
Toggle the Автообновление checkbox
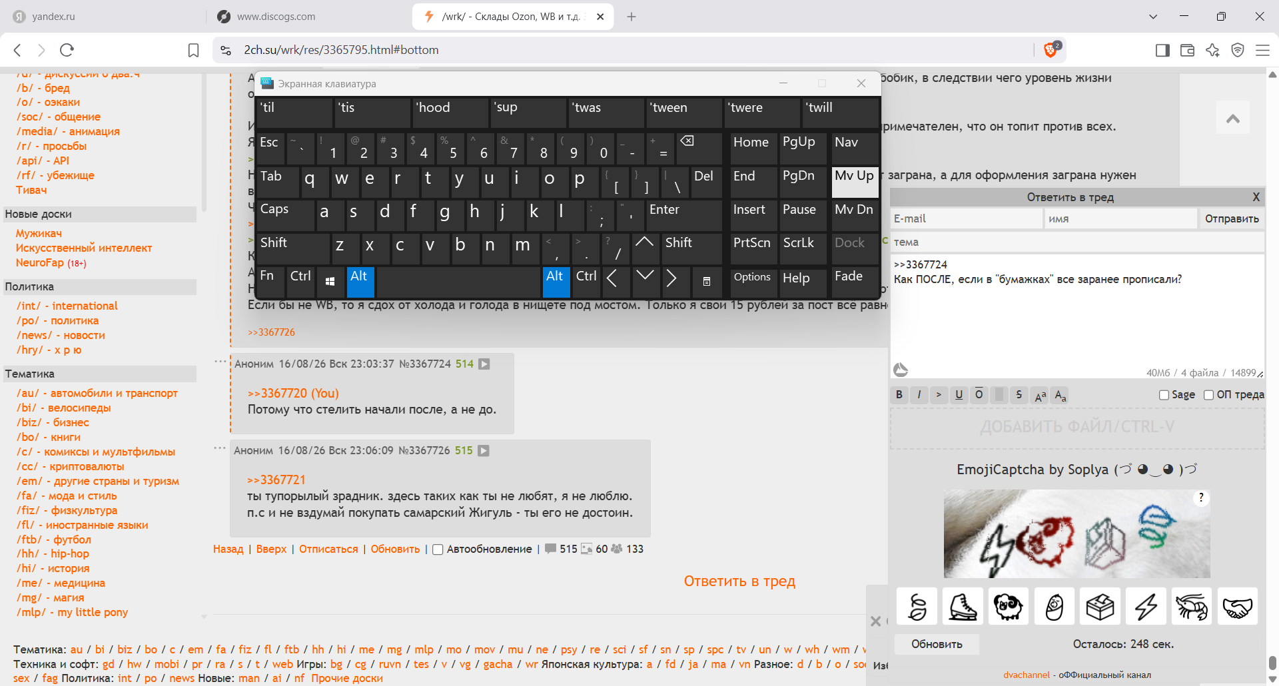click(x=438, y=549)
